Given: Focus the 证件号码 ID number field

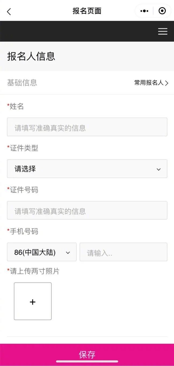Looking at the screenshot, I should coord(87,211).
